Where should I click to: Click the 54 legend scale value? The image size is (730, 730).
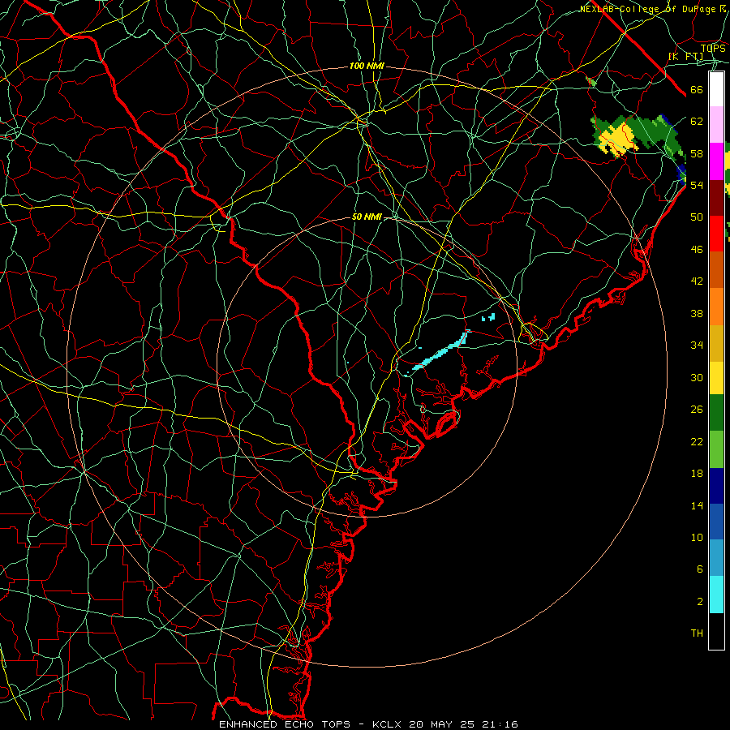coord(697,185)
